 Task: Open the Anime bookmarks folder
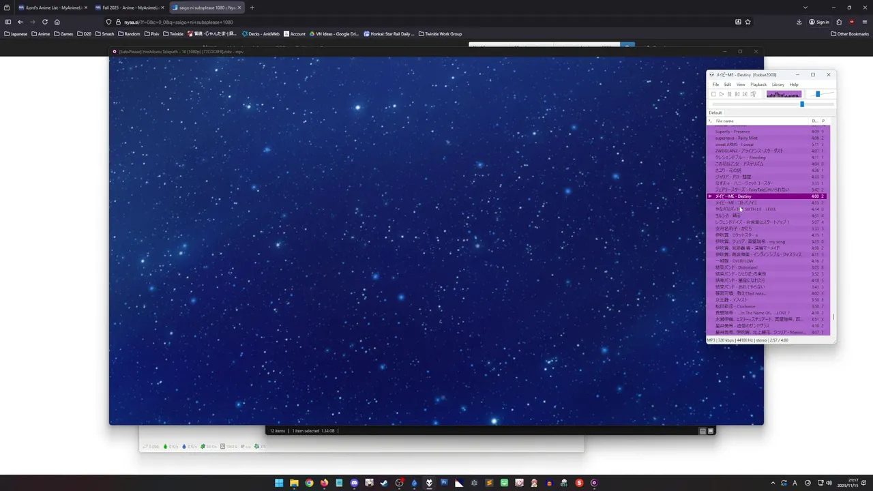(41, 33)
